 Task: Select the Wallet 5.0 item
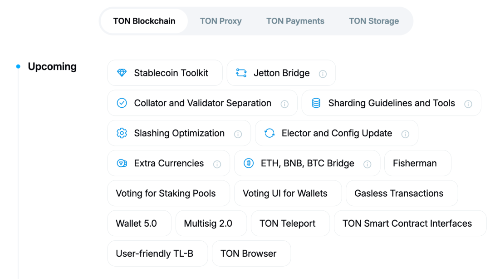[x=136, y=223]
